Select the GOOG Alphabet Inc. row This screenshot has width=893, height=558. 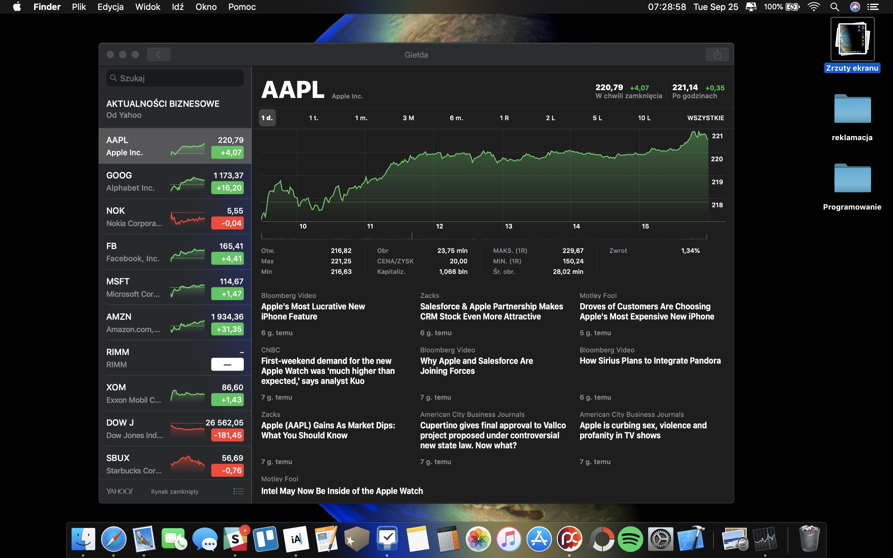click(175, 182)
